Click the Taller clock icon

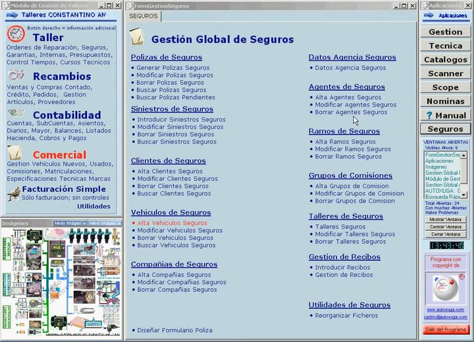pos(16,34)
